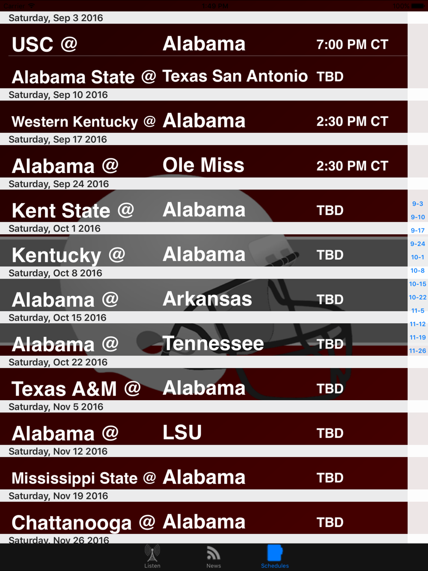Viewport: 428px width, 571px height.
Task: Select the Schedules tab icon
Action: pos(275,556)
